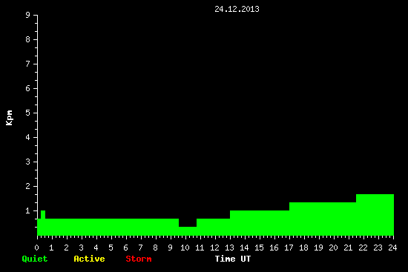Click the hour 0 tick label
The image size is (408, 272).
36,248
